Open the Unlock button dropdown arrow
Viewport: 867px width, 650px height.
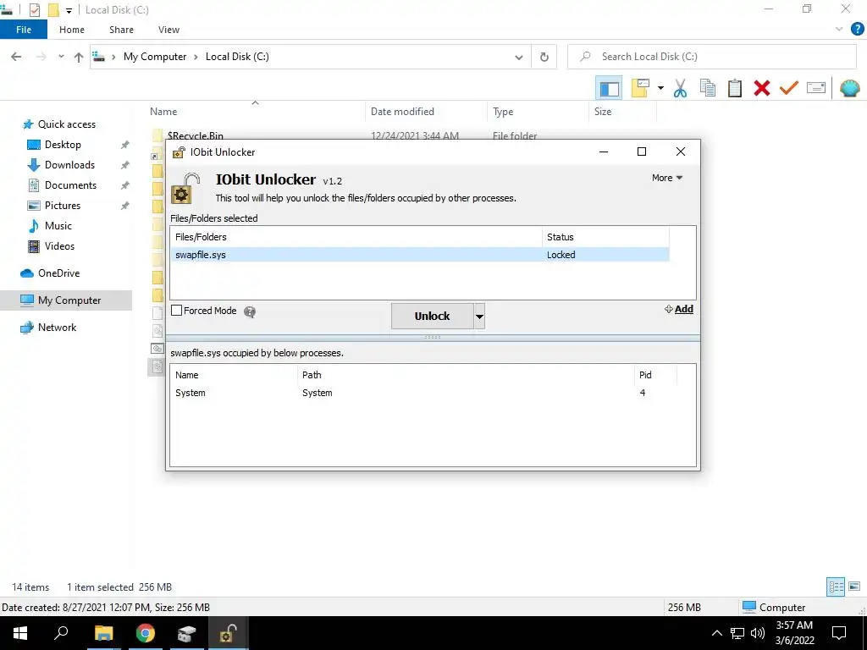coord(479,317)
